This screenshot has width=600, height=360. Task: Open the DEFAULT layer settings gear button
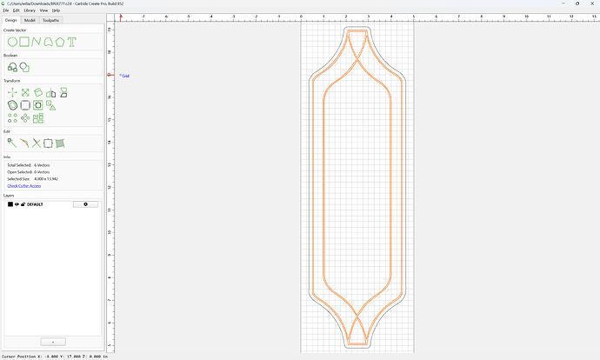pos(85,204)
